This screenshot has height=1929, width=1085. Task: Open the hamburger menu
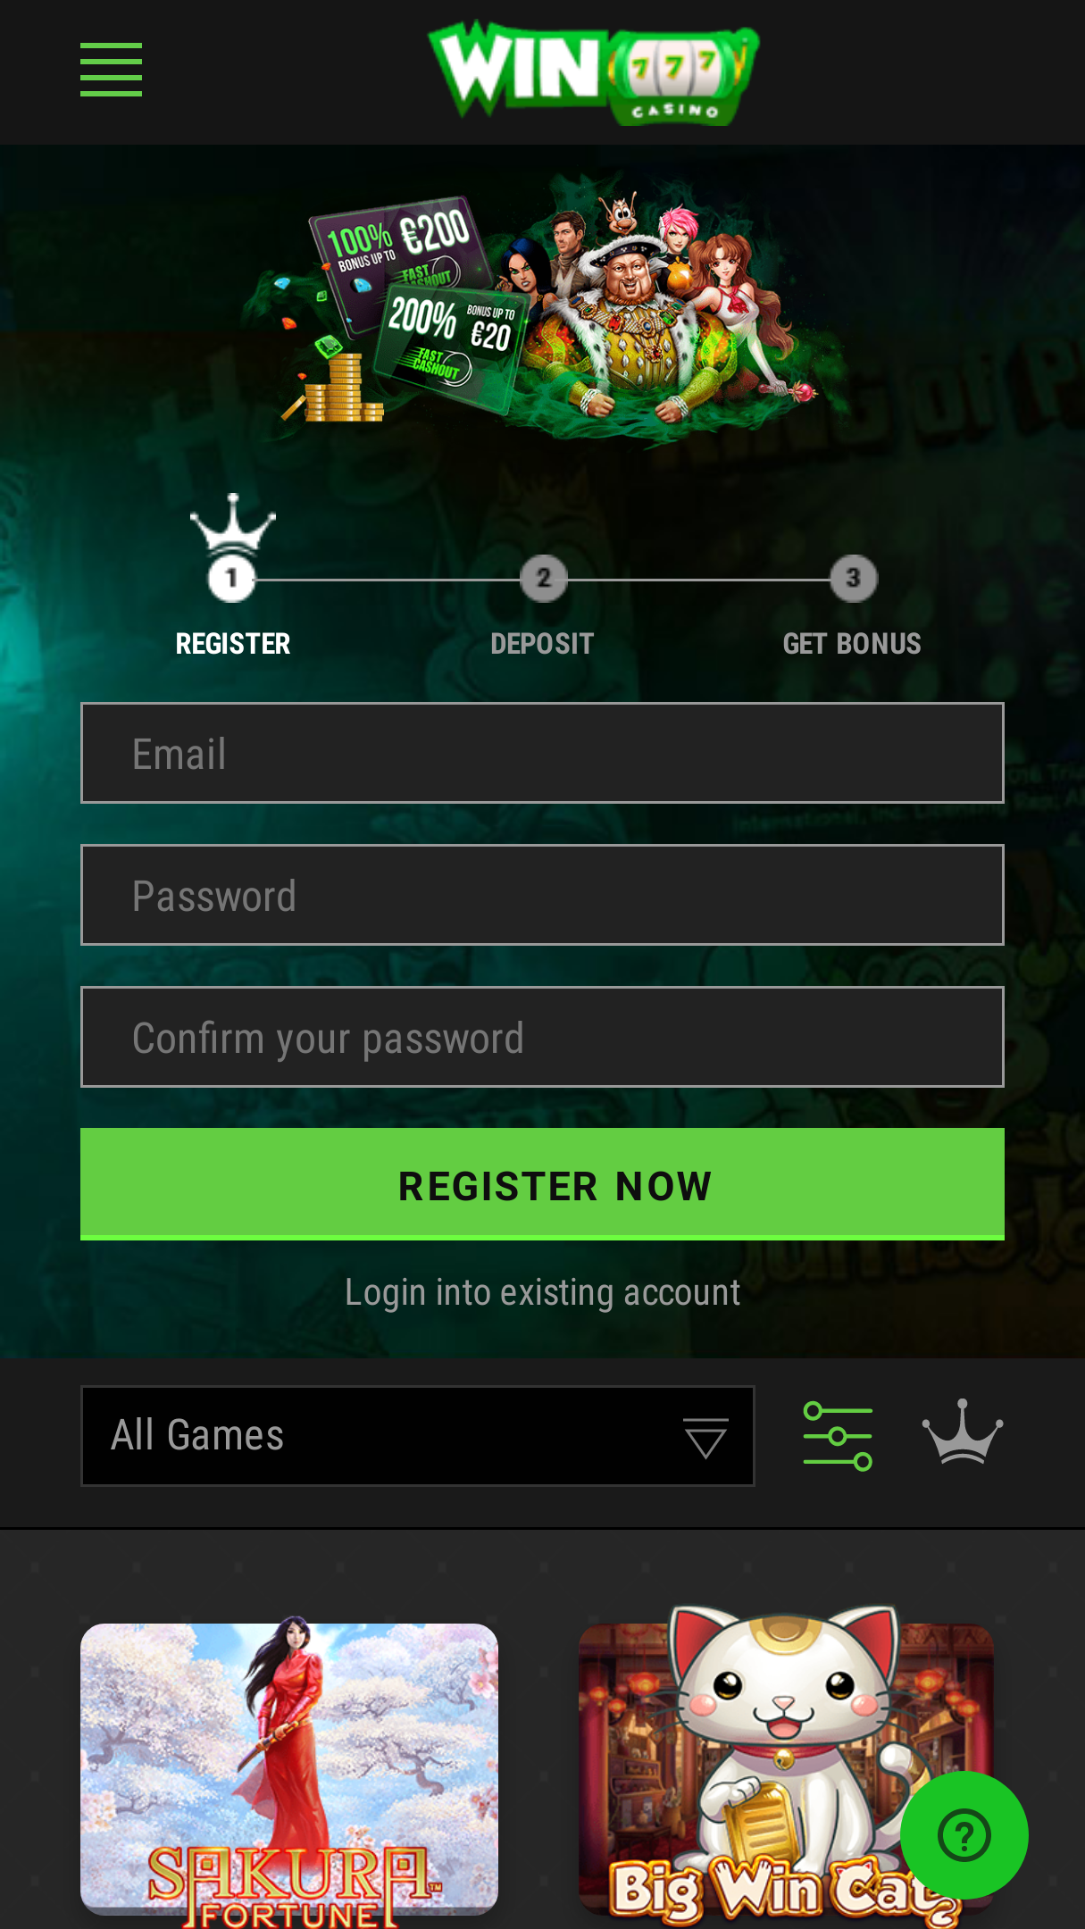(111, 70)
